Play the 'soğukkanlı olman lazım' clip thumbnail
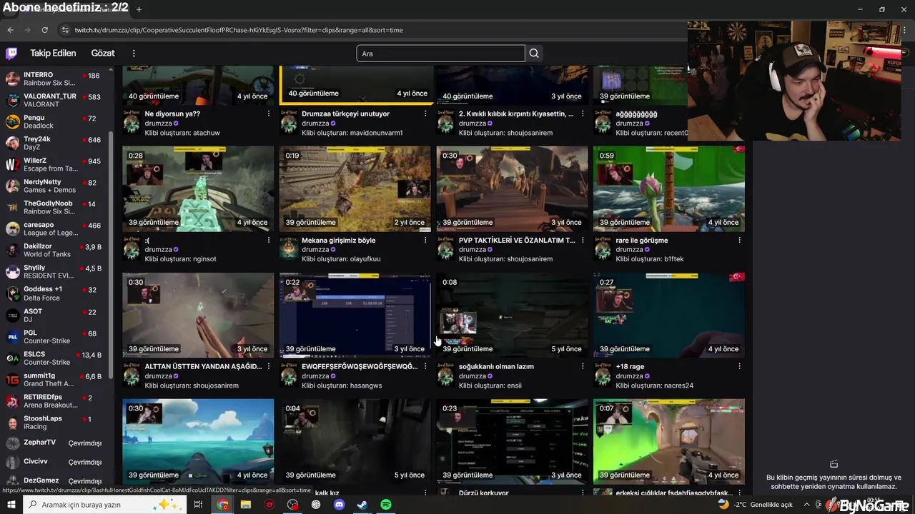This screenshot has width=915, height=514. coord(512,315)
